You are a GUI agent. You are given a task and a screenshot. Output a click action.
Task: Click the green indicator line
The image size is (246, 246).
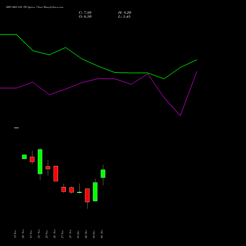pyautogui.click(x=98, y=66)
